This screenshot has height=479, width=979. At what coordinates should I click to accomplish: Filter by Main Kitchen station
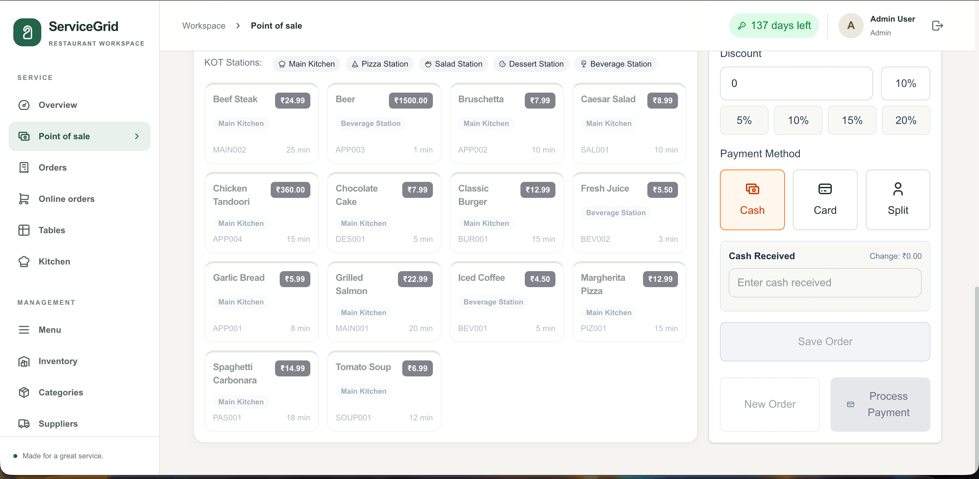tap(306, 64)
